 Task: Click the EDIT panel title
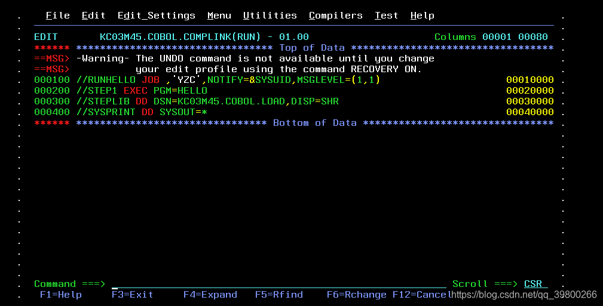(46, 37)
